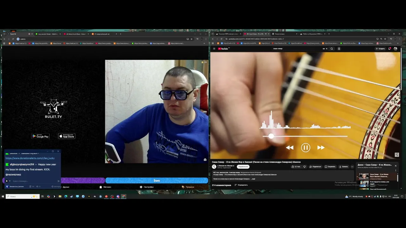Click the RULET.TV cat logo
406x228 pixels.
53,109
